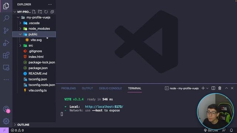Split the terminal panel

213,88
